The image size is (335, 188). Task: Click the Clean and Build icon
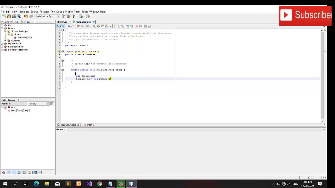tap(69, 16)
